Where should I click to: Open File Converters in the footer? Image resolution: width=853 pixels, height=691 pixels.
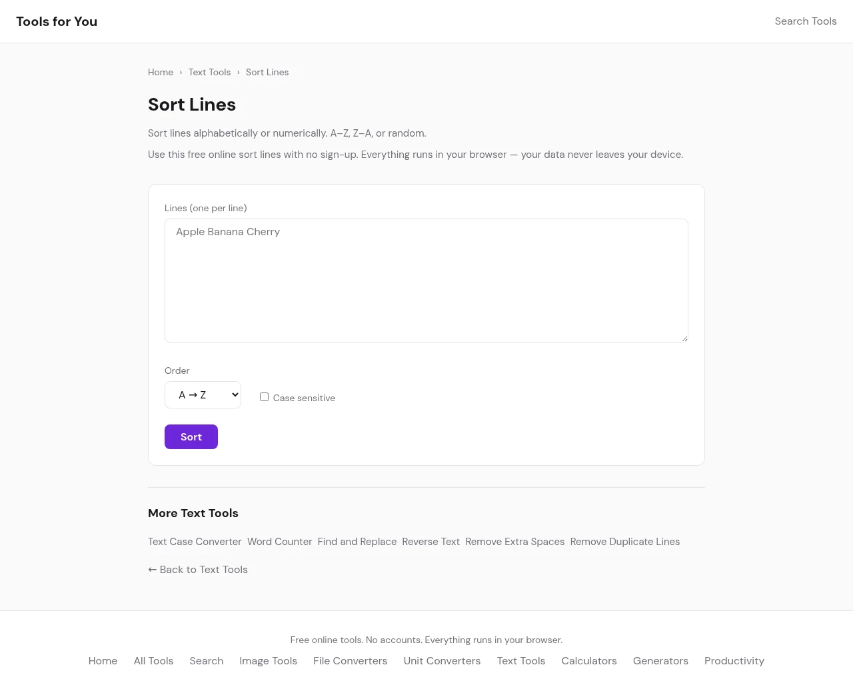point(350,661)
